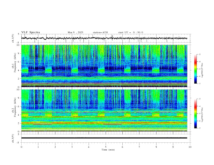Click the "-5" tick of ch.3(V) axis

18,143
